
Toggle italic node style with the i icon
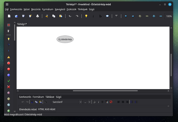(93, 16)
